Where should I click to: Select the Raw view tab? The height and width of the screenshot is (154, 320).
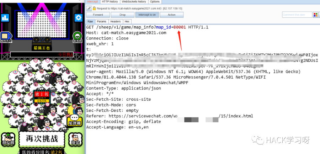[x=90, y=21]
